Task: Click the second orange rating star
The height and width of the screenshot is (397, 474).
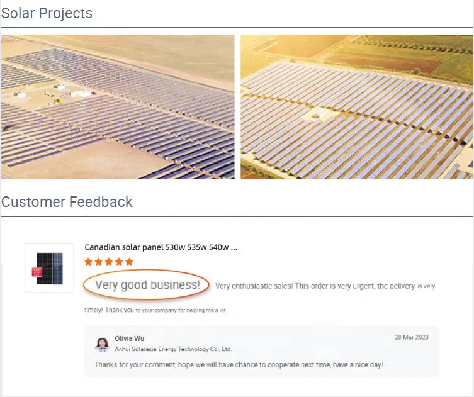Action: tap(99, 262)
